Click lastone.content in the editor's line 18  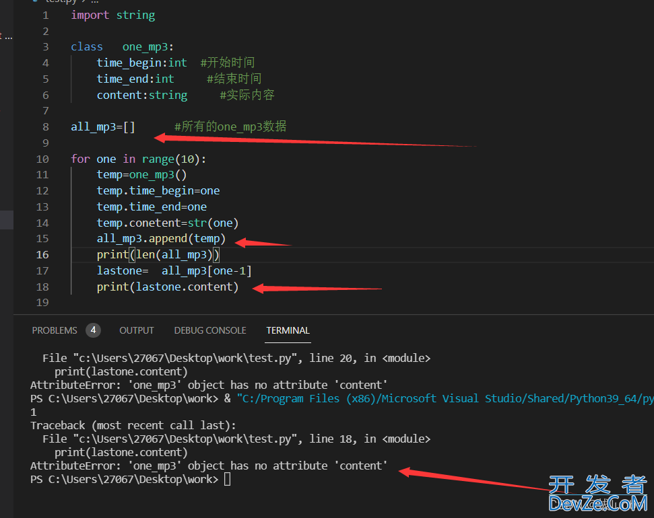point(185,287)
